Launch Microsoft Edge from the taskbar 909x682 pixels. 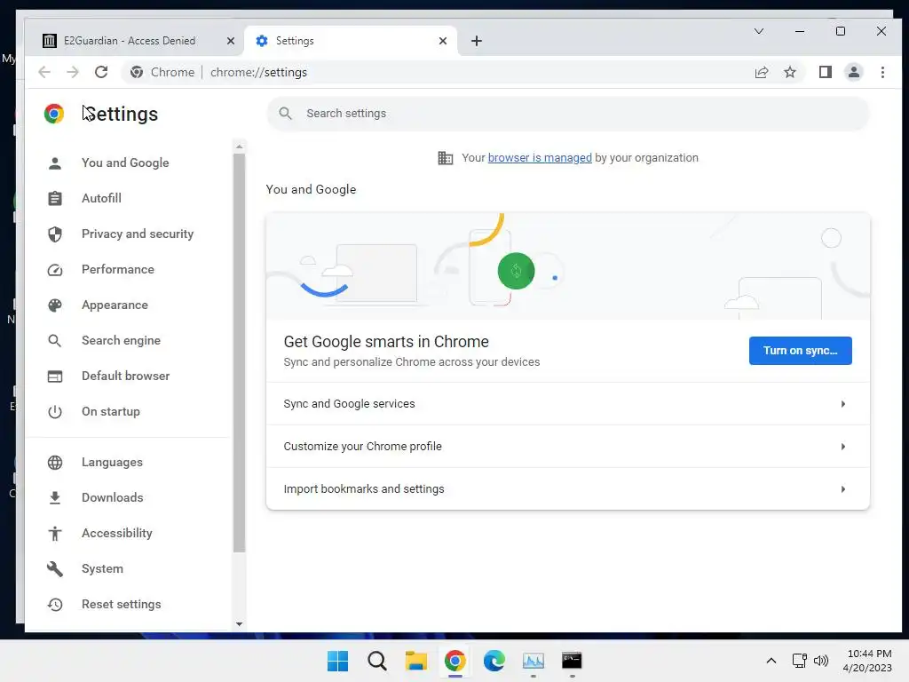[x=494, y=661]
